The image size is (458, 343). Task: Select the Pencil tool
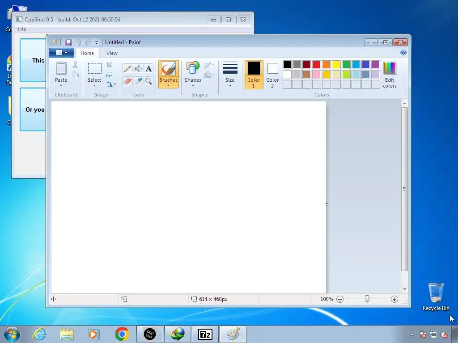point(127,68)
